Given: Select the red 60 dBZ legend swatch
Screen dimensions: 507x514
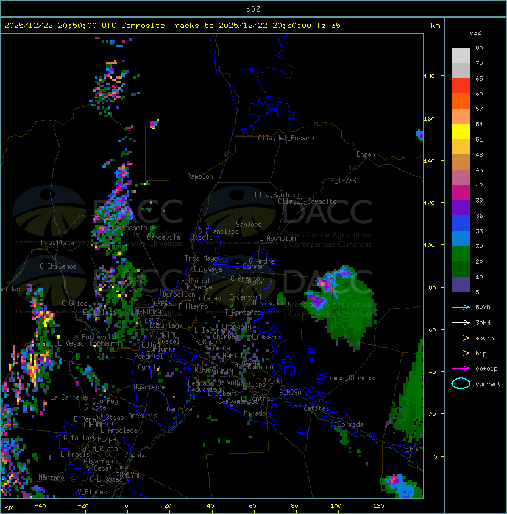Looking at the screenshot, I should pos(461,86).
